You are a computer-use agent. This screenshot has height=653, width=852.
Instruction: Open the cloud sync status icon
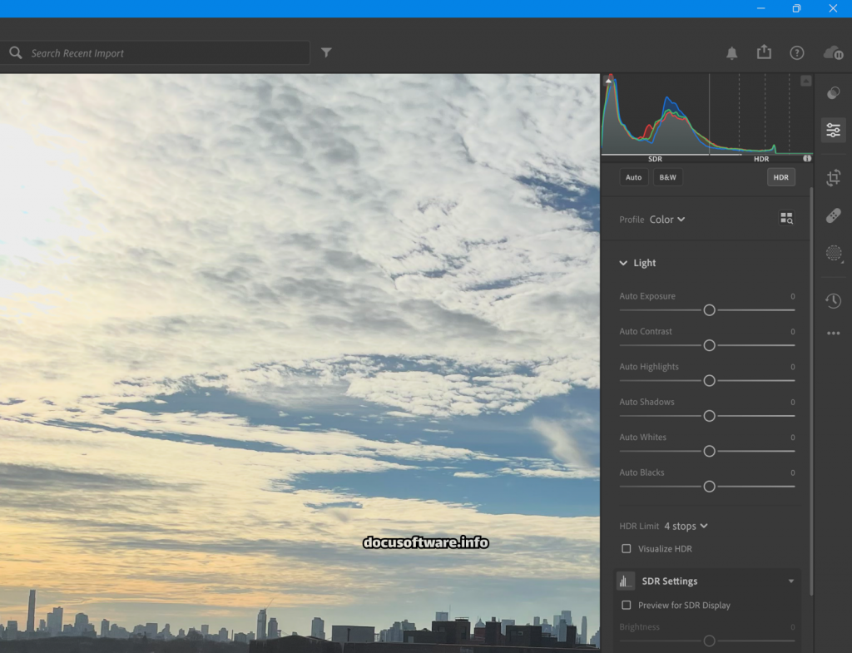click(x=832, y=53)
